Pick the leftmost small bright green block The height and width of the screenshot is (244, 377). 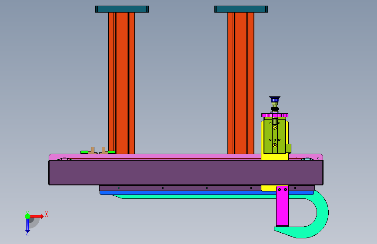(x=84, y=152)
